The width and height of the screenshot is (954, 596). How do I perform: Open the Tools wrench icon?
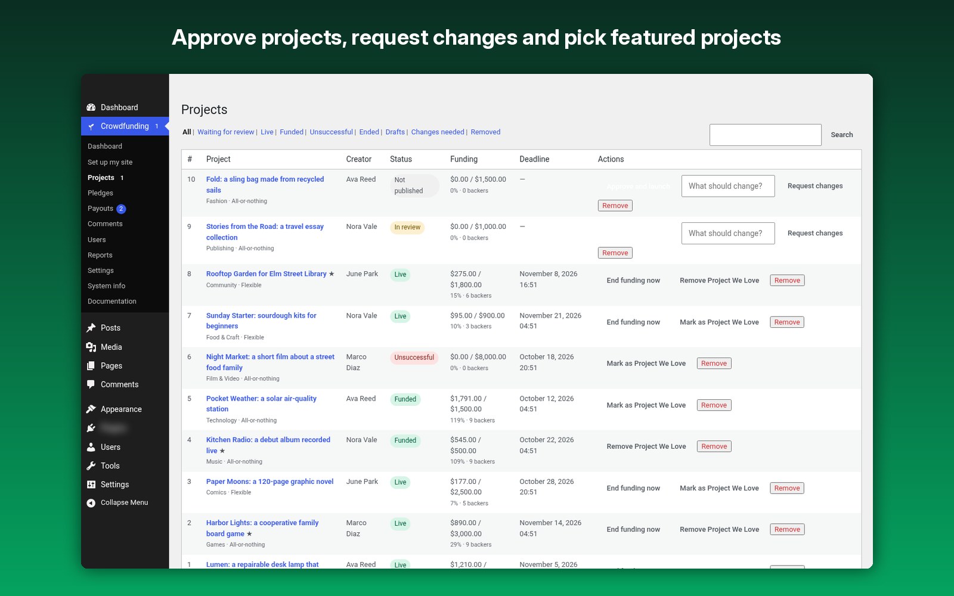pos(91,465)
